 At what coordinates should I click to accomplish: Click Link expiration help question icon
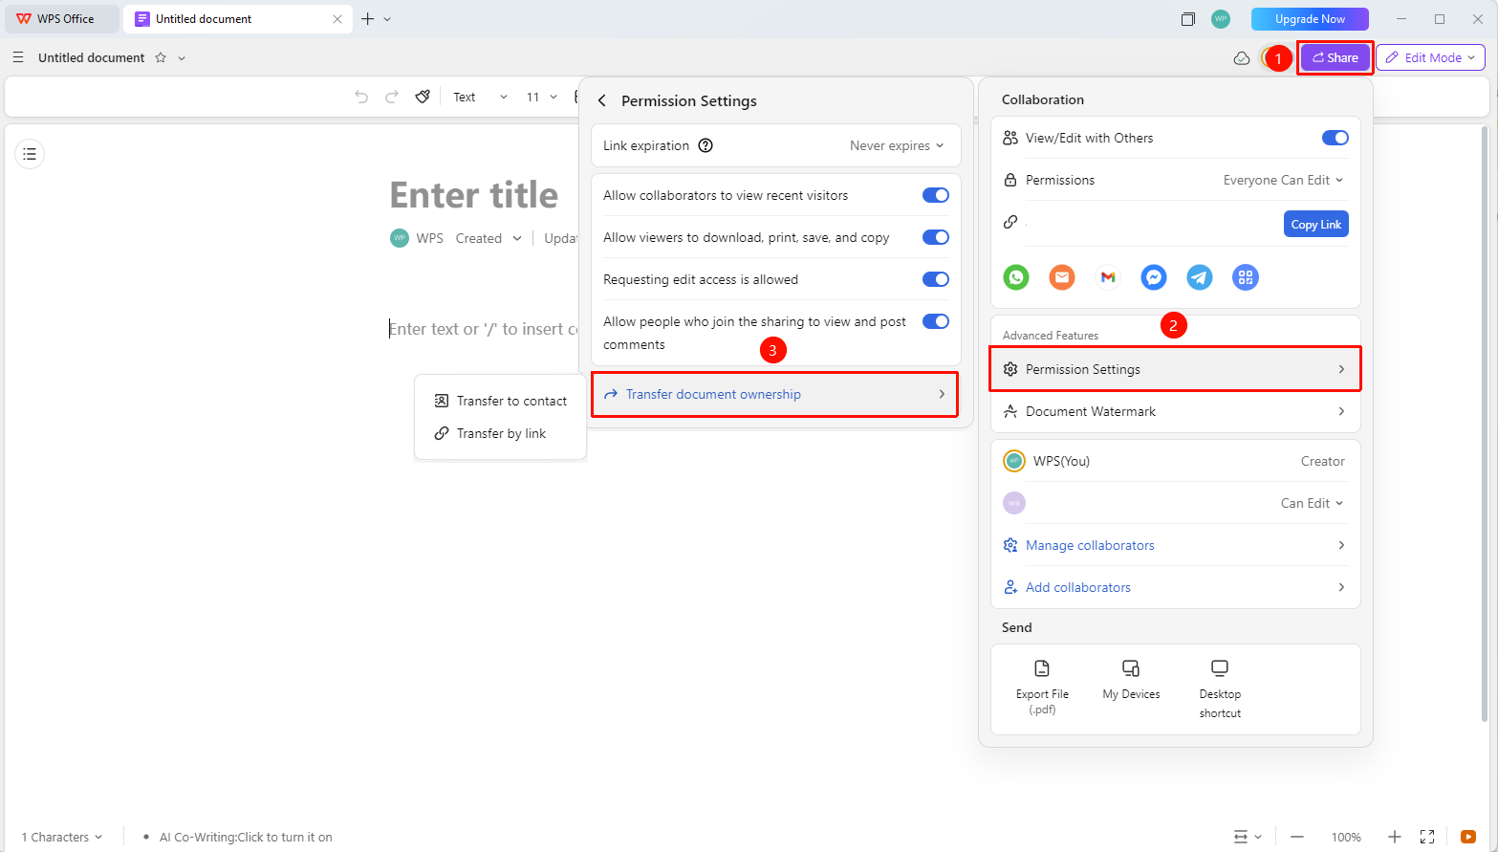pyautogui.click(x=706, y=145)
